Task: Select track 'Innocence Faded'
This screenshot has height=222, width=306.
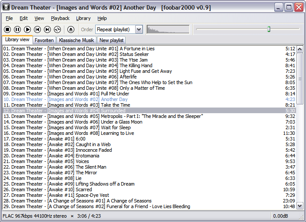Action: [x=149, y=150]
